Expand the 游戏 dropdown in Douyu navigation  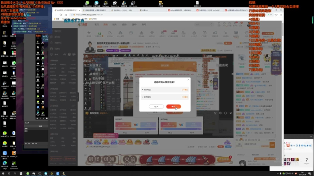tap(134, 24)
